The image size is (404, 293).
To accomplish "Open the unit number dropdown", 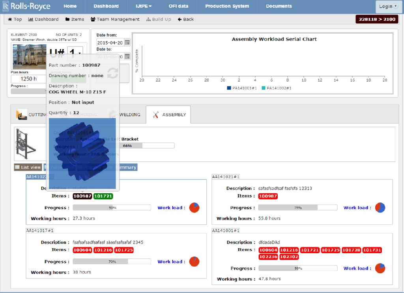I will click(75, 53).
